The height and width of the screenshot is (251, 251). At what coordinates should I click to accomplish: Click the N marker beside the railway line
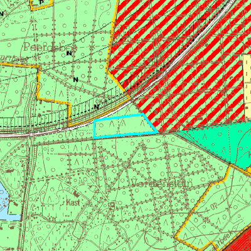97,107
